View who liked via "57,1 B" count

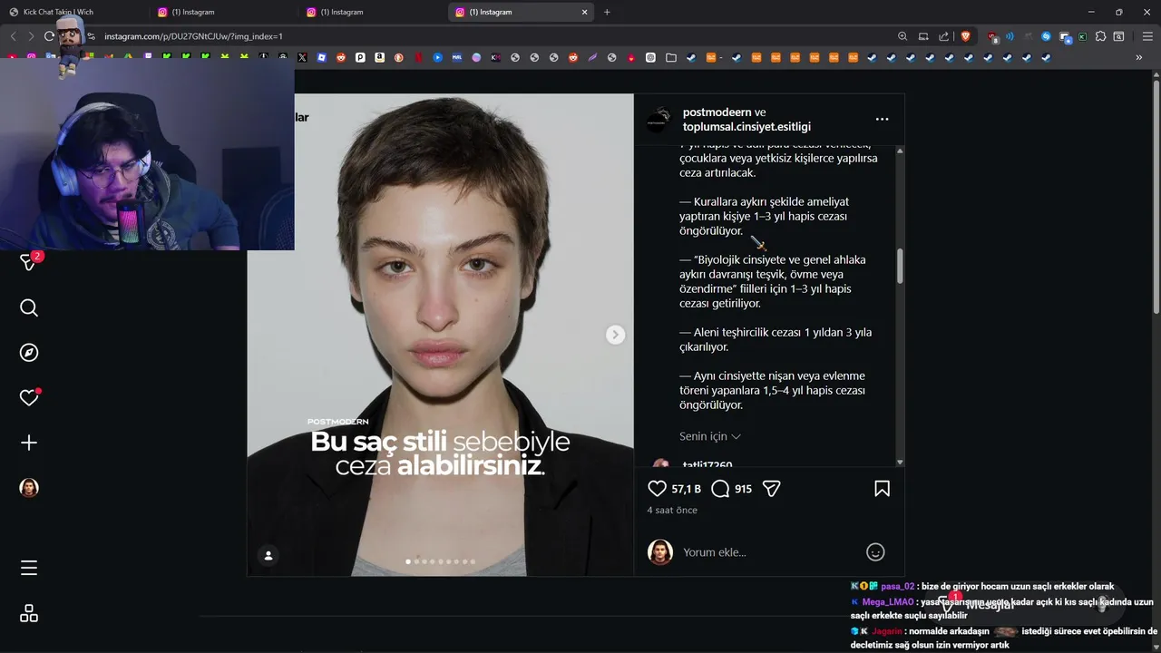point(686,489)
